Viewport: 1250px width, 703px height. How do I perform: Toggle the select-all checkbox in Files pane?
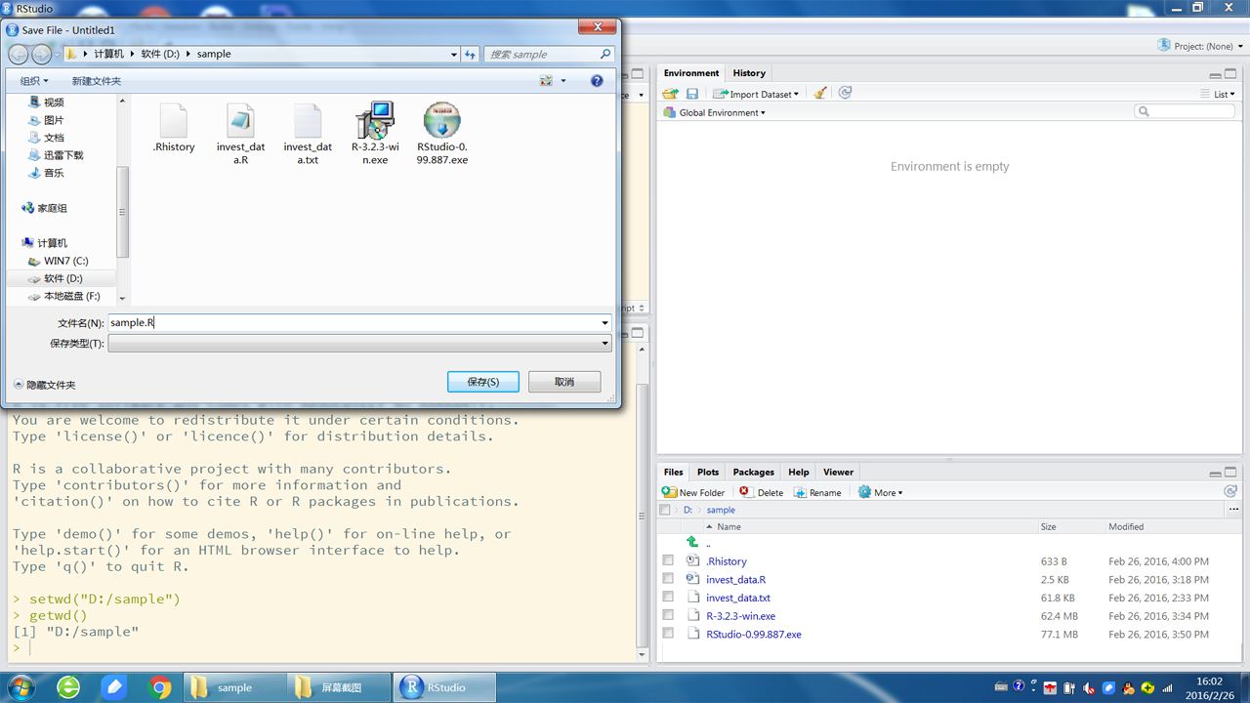click(665, 510)
